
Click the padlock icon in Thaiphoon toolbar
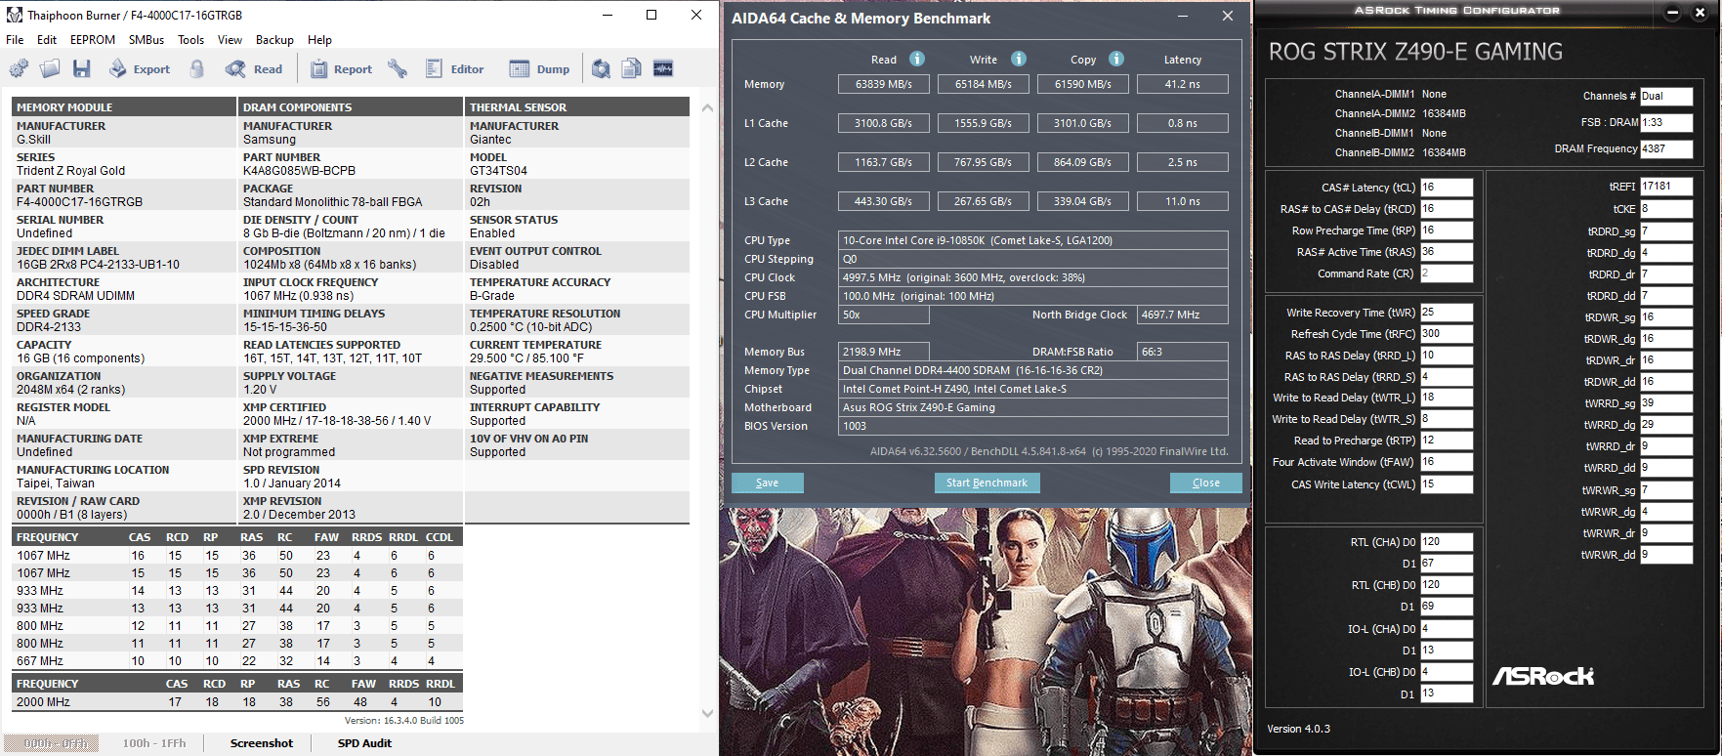pyautogui.click(x=197, y=68)
